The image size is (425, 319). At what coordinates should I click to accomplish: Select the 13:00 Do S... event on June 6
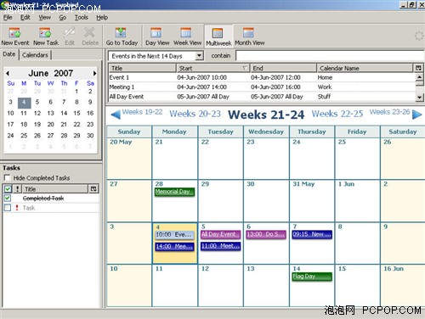tap(266, 234)
